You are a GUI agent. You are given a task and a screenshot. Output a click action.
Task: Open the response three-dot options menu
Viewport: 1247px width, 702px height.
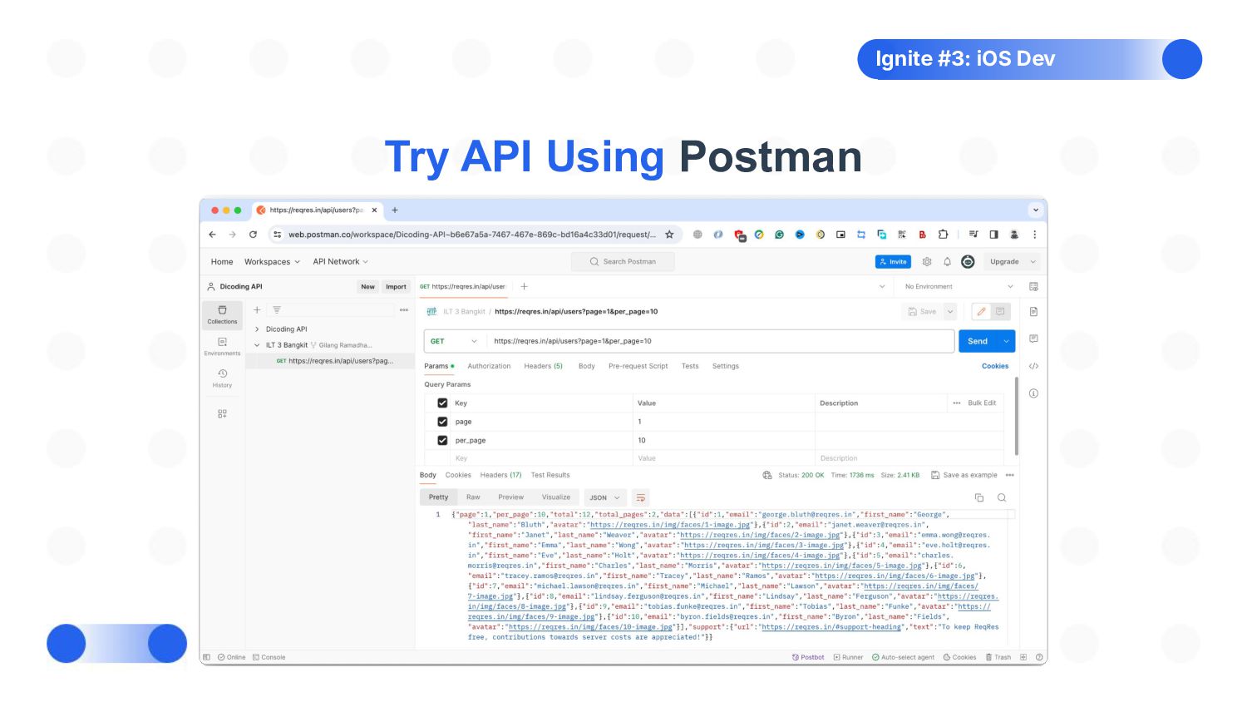(1010, 475)
